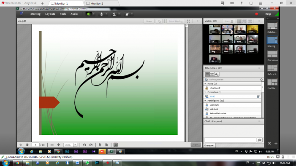Click the raise hand status icon
The height and width of the screenshot is (166, 296).
tap(127, 14)
